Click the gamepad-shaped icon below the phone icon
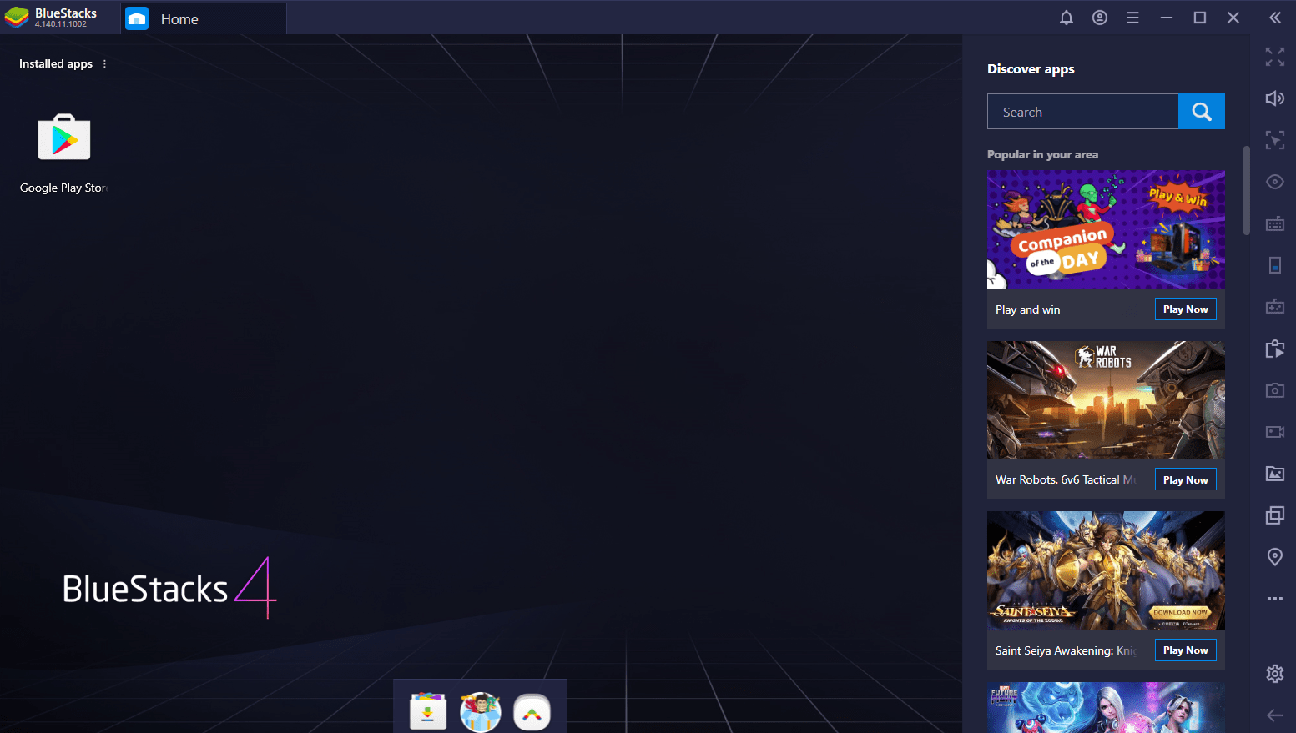The image size is (1296, 733). pos(1274,307)
